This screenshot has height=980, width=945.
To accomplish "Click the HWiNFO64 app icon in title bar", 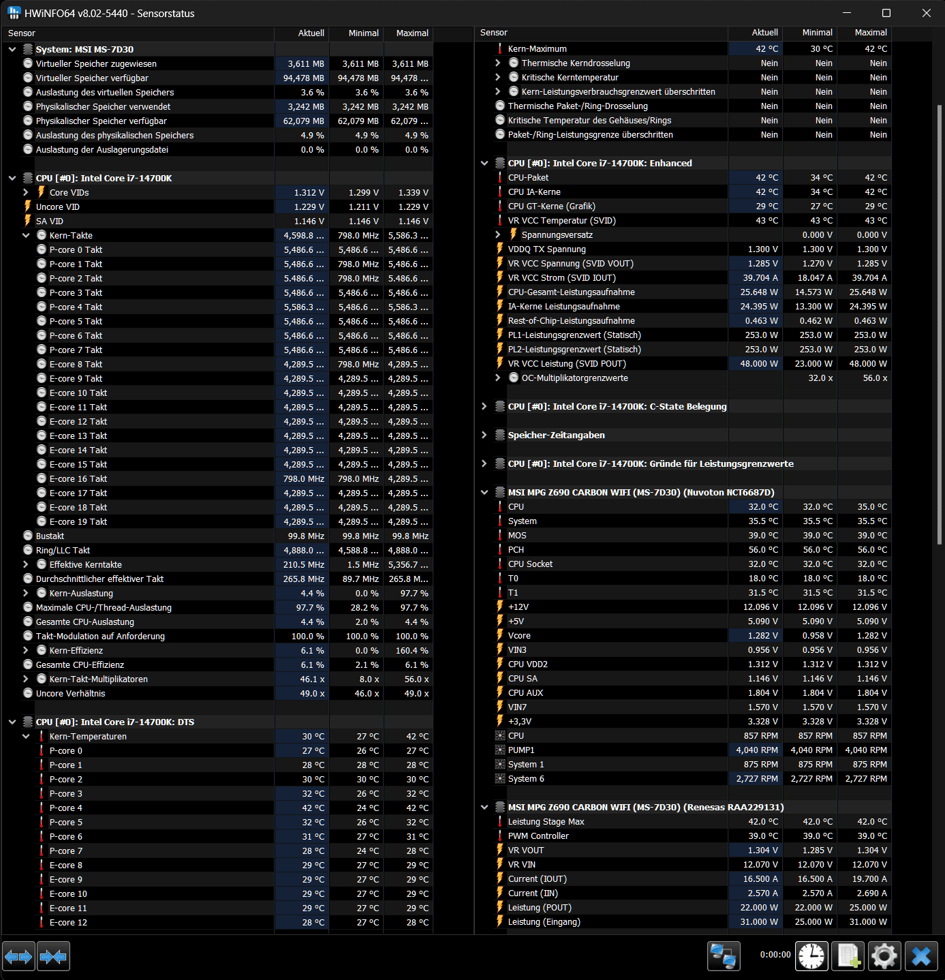I will tap(14, 13).
